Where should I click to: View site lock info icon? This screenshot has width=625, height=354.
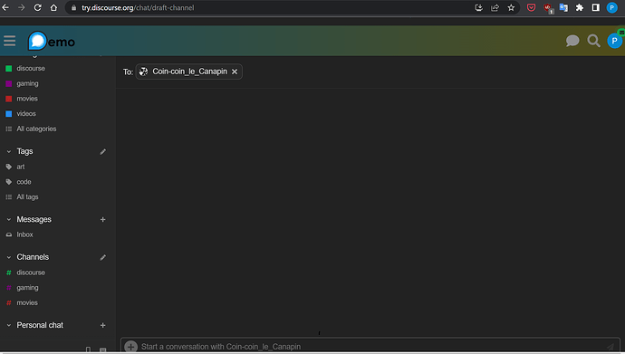pos(73,7)
